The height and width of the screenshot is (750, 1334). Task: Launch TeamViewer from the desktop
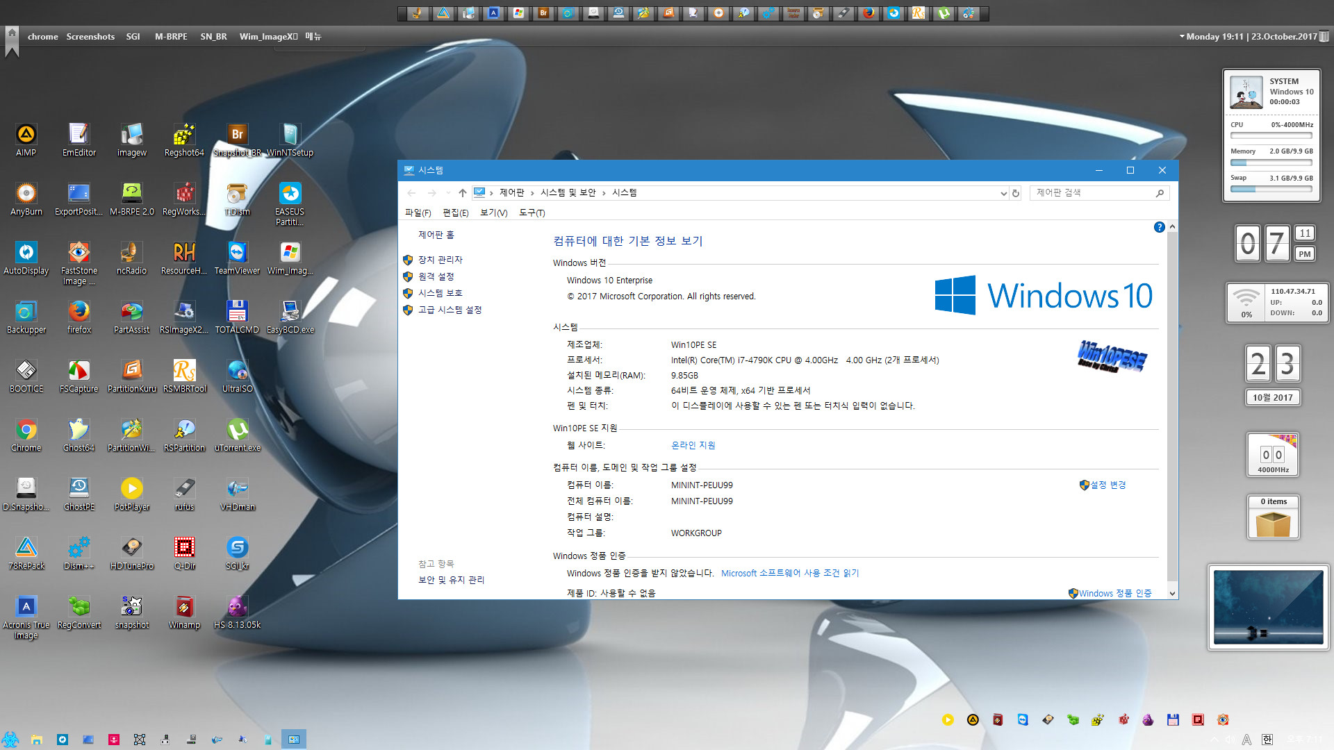coord(237,257)
